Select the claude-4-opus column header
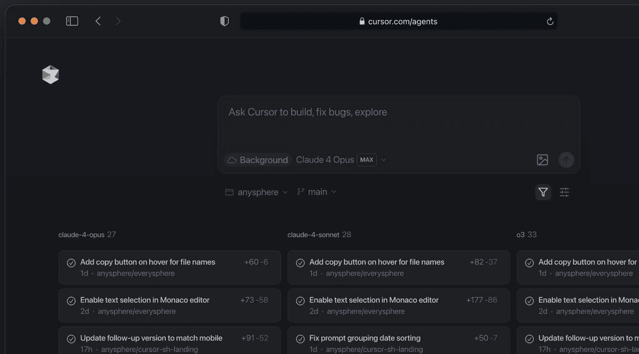Screen dimensions: 639x354 click(x=82, y=235)
